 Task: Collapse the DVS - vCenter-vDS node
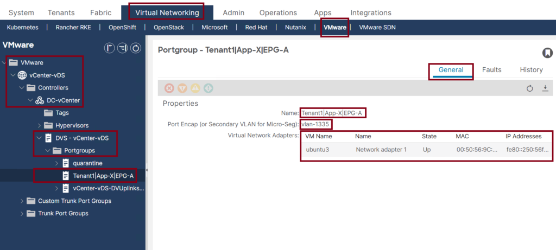coord(39,138)
